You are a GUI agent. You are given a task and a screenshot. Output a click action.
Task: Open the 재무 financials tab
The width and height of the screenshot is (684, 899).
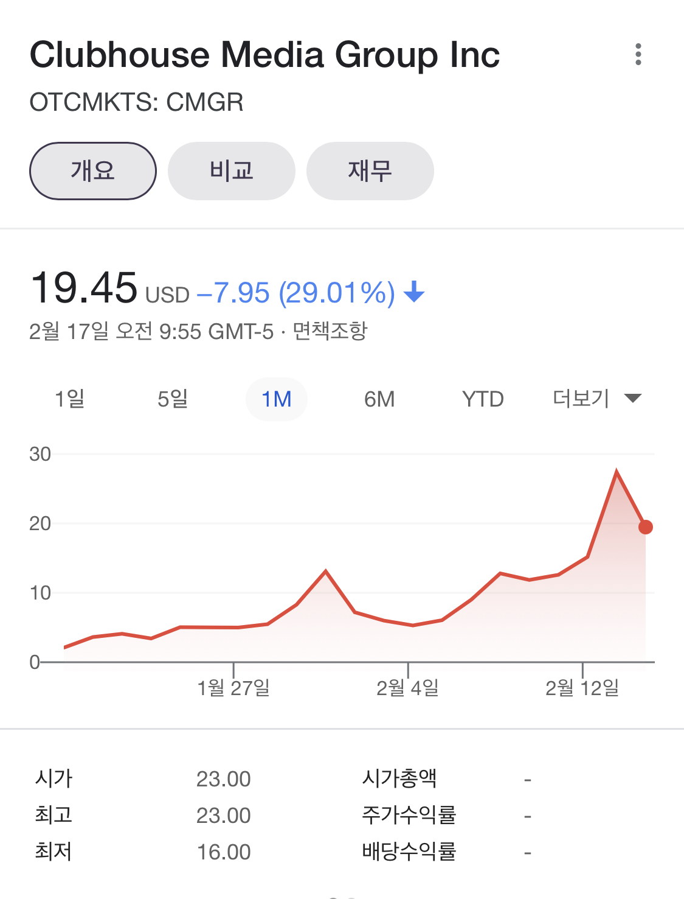pos(370,171)
